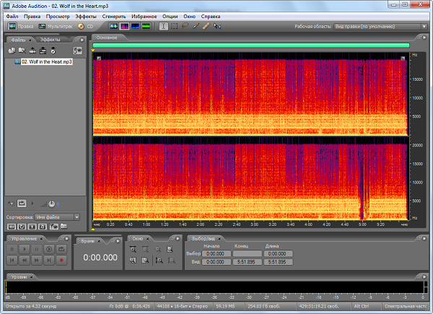Switch to the Эффекты tab
The image size is (433, 314).
50,38
